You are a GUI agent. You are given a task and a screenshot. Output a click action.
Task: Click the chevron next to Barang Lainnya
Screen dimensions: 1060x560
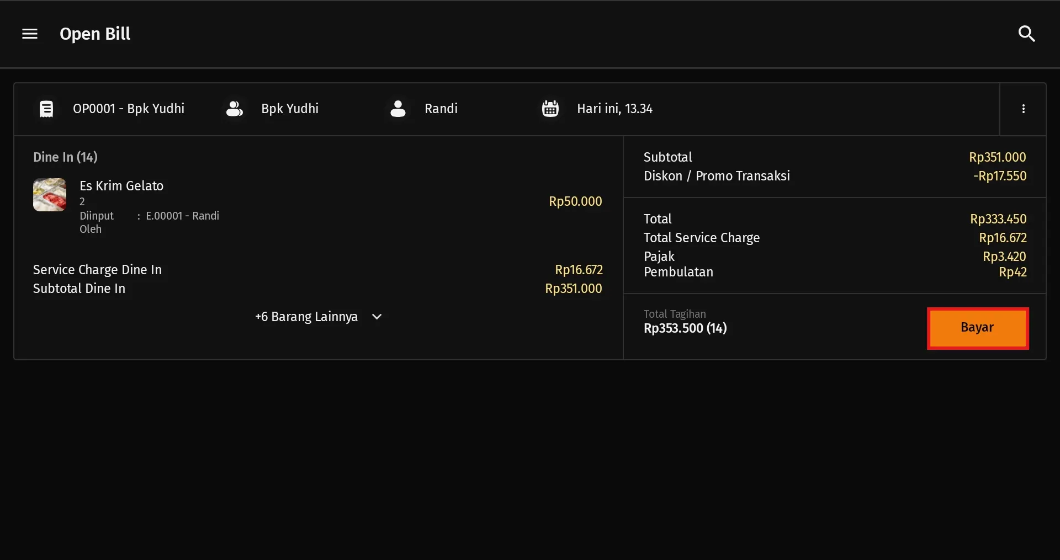point(377,317)
